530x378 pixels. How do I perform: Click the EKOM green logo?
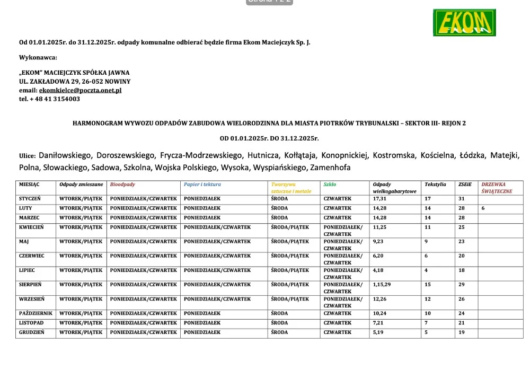464,23
